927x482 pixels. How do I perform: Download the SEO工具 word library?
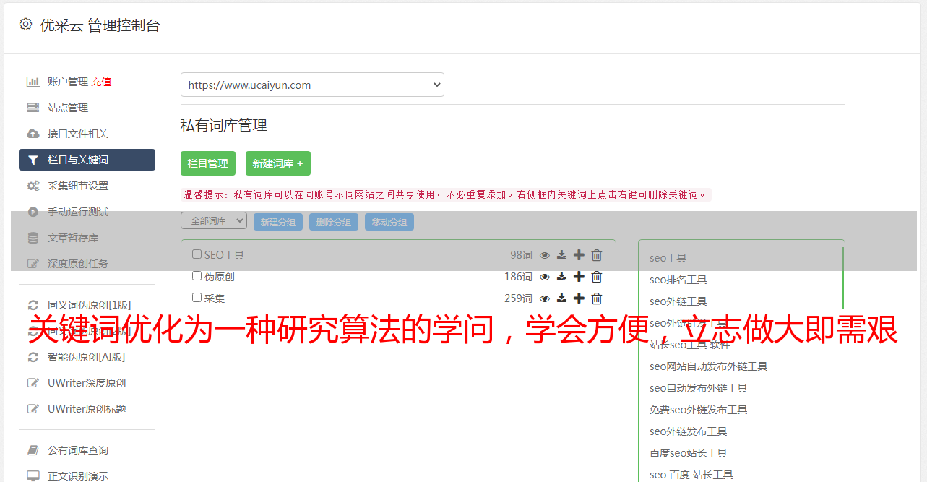(x=561, y=255)
